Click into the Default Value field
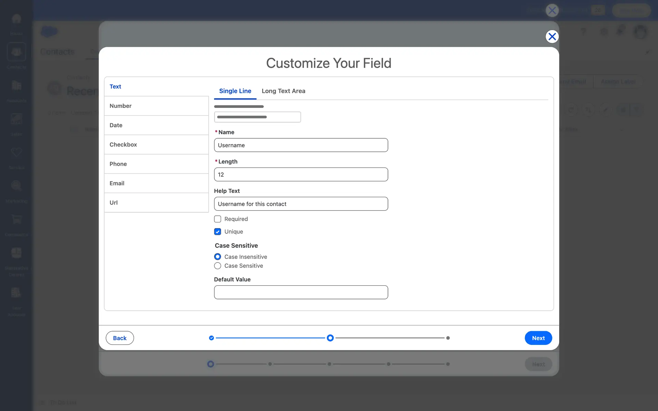Viewport: 658px width, 411px height. (x=301, y=292)
